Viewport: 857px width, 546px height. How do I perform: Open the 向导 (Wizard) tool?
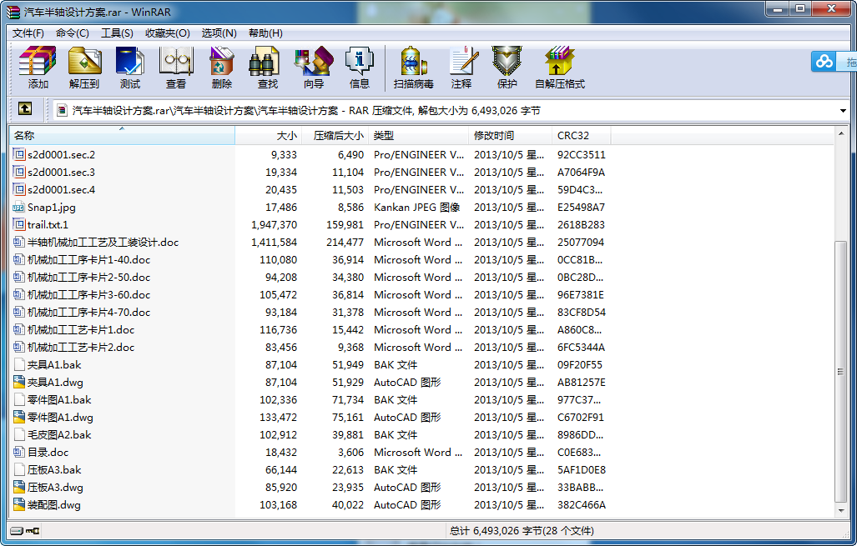pos(314,68)
